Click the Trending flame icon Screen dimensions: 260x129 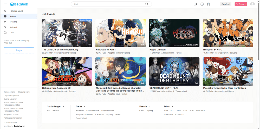coord(5,22)
